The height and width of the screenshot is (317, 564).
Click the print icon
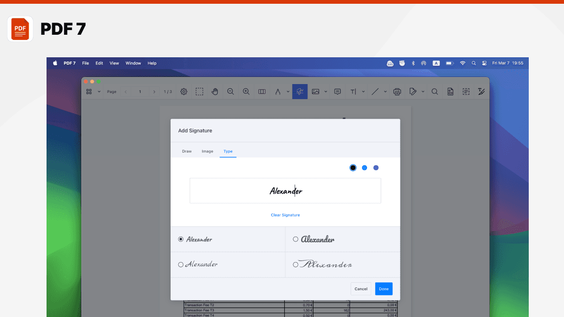[x=397, y=92]
